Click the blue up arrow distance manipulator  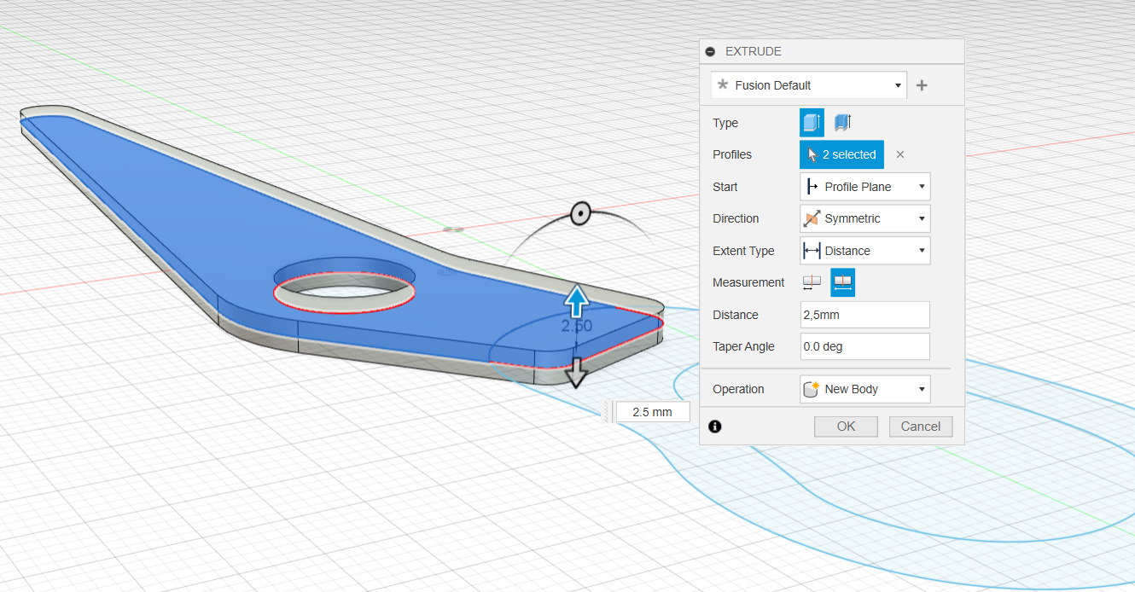pos(577,300)
